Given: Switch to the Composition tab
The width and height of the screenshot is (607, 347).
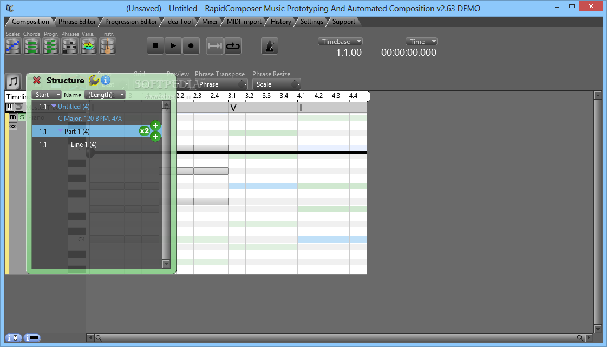Looking at the screenshot, I should pyautogui.click(x=30, y=22).
